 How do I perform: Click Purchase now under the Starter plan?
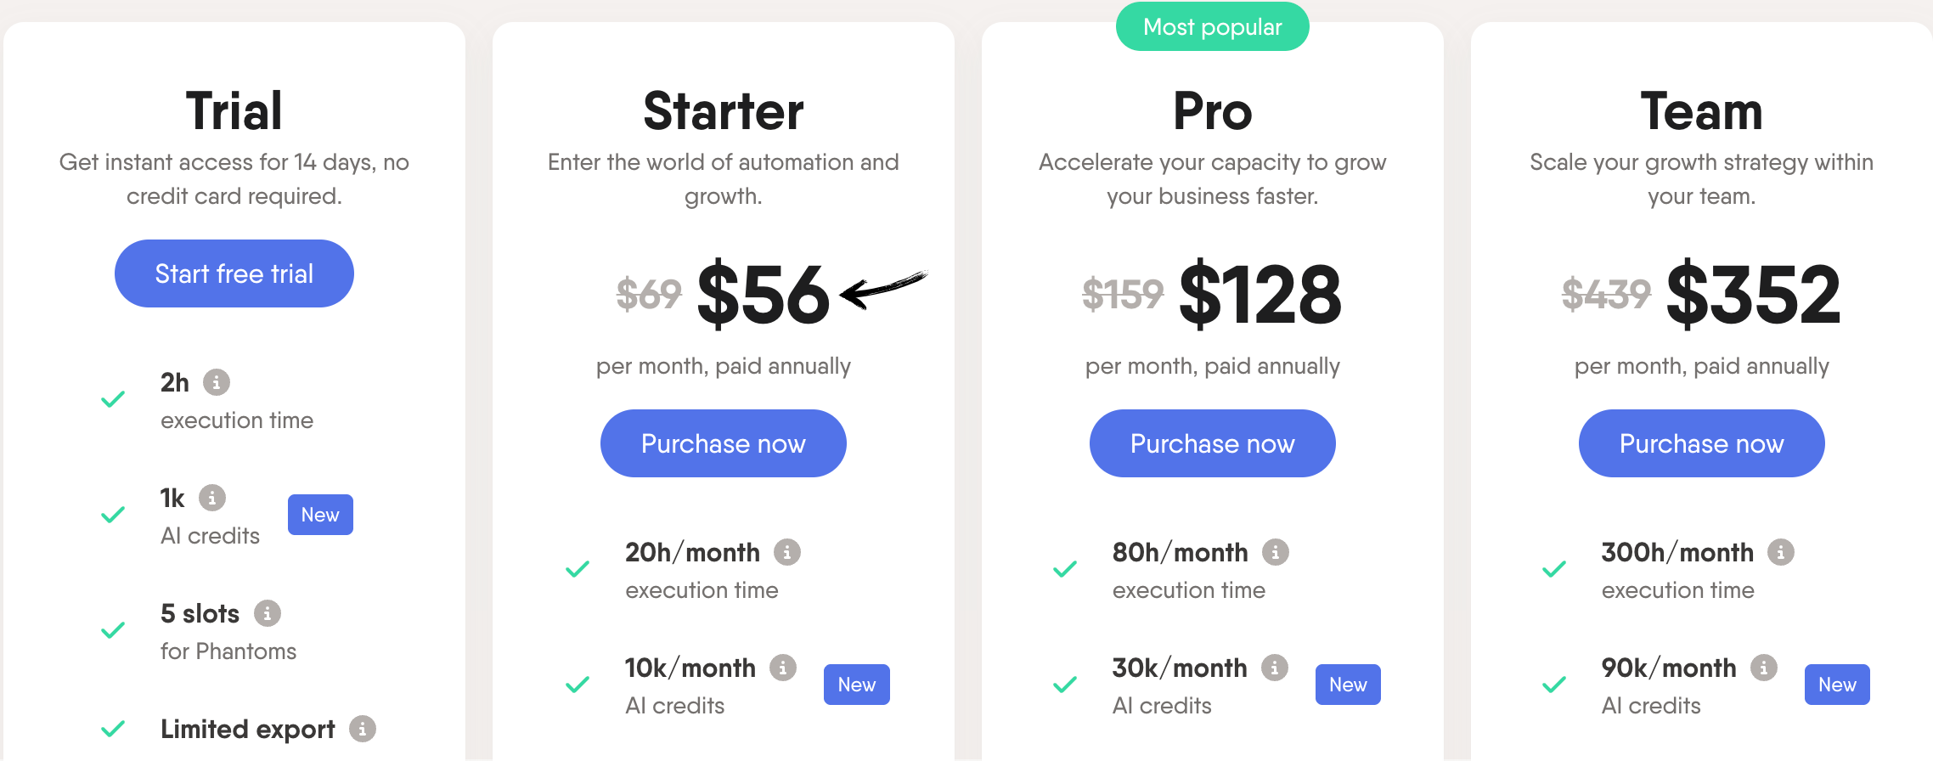724,443
